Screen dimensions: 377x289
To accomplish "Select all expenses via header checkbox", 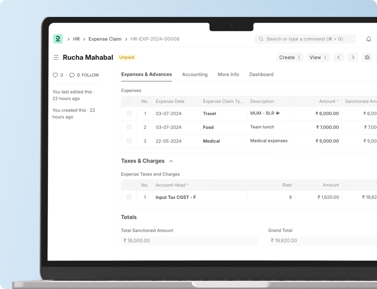I will click(x=129, y=101).
